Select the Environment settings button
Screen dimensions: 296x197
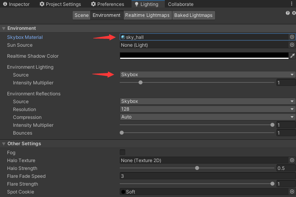[x=107, y=15]
